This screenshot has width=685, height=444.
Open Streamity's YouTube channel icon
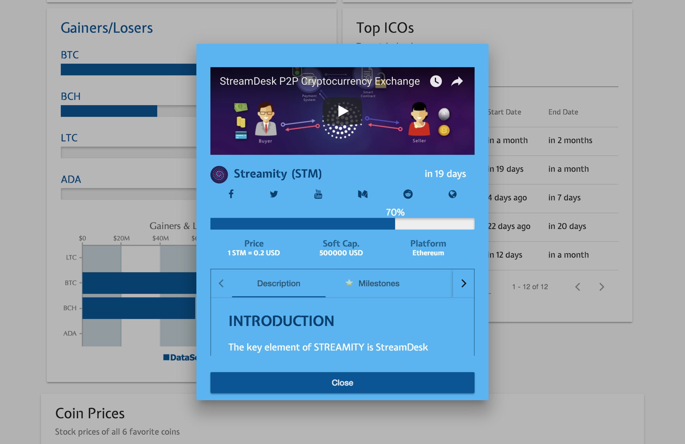pyautogui.click(x=318, y=194)
